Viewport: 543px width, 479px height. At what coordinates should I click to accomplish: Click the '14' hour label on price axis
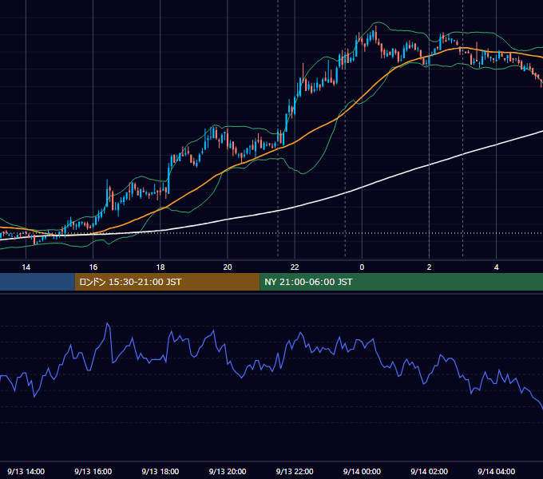pyautogui.click(x=26, y=267)
